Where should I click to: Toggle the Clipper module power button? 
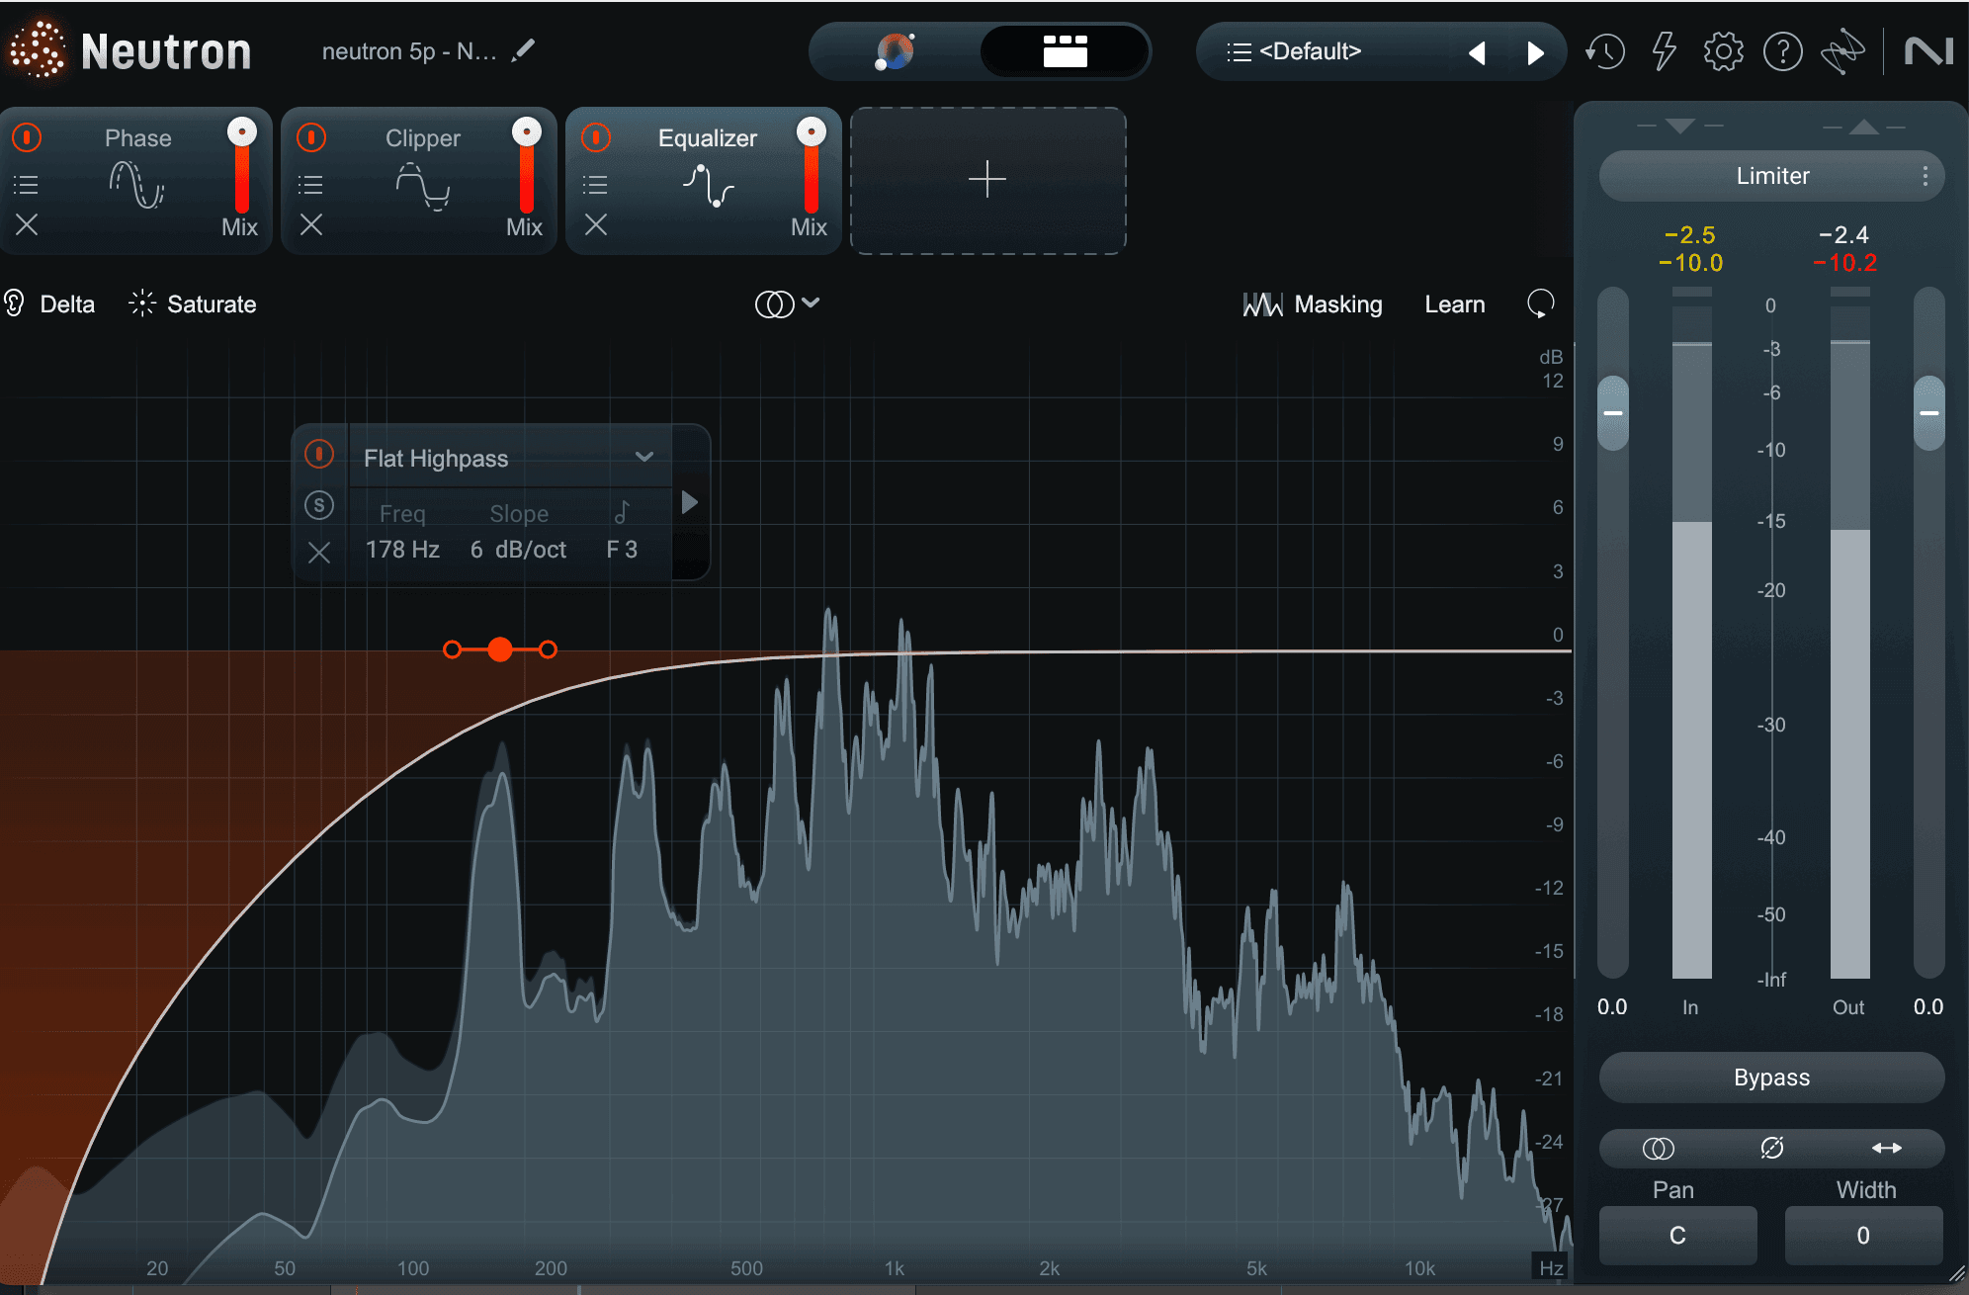tap(311, 137)
